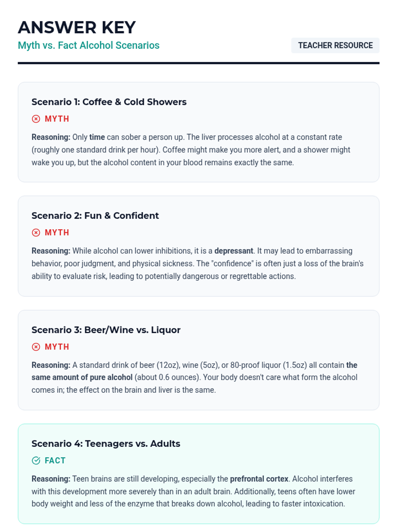Click the bold phrase "prefrontal cortex"
The height and width of the screenshot is (530, 397).
pyautogui.click(x=259, y=479)
